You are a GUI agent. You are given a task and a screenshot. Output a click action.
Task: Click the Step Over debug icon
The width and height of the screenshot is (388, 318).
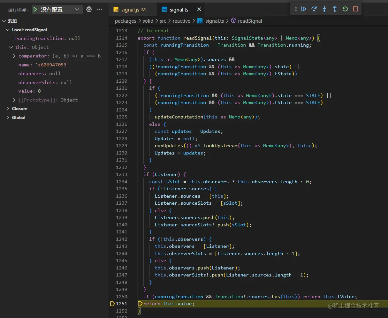[314, 9]
